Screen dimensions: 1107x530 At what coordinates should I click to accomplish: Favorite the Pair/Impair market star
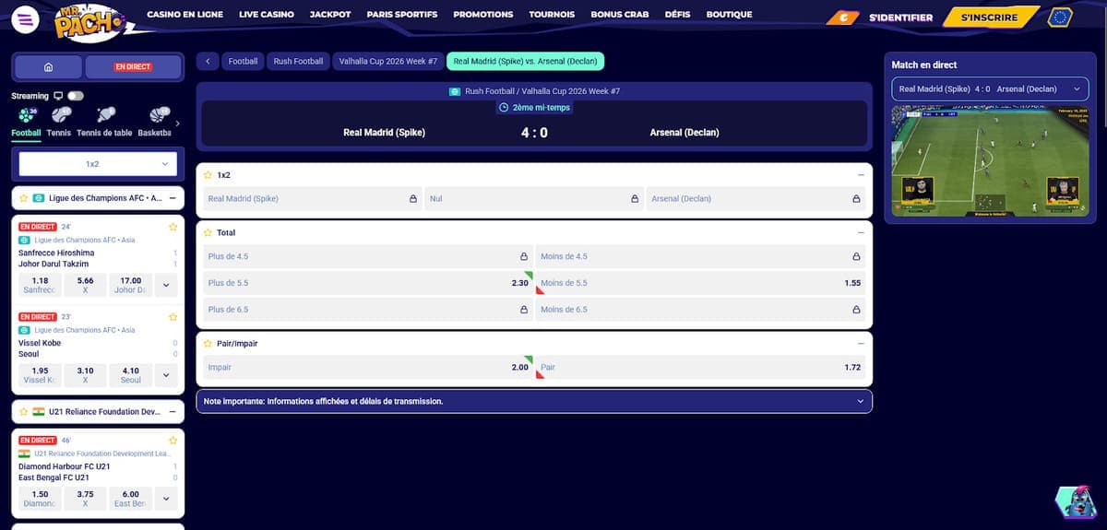208,344
